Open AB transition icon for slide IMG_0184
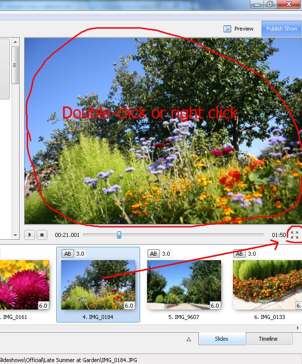Image resolution: width=302 pixels, height=364 pixels. 68,254
